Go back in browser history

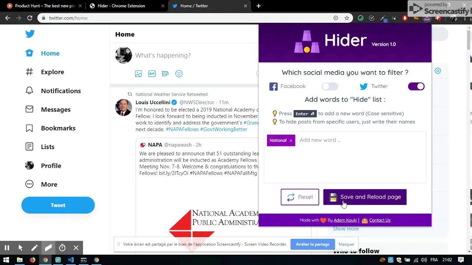click(8, 18)
